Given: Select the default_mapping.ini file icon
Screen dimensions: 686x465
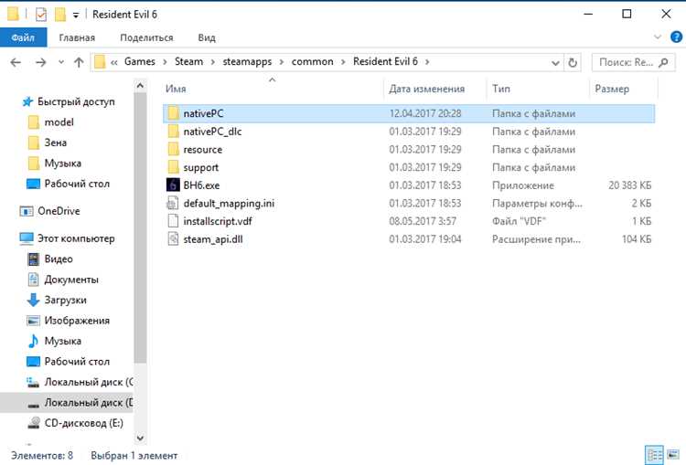Looking at the screenshot, I should (x=173, y=203).
